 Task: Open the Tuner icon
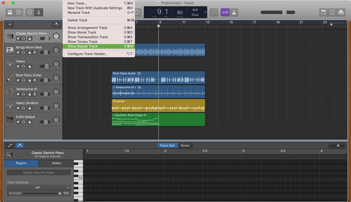point(214,12)
